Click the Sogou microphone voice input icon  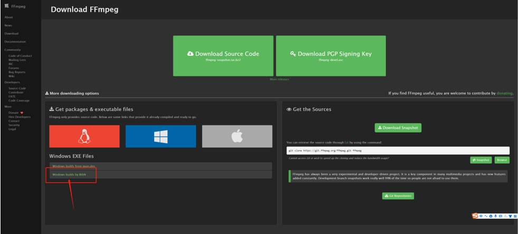click(495, 216)
